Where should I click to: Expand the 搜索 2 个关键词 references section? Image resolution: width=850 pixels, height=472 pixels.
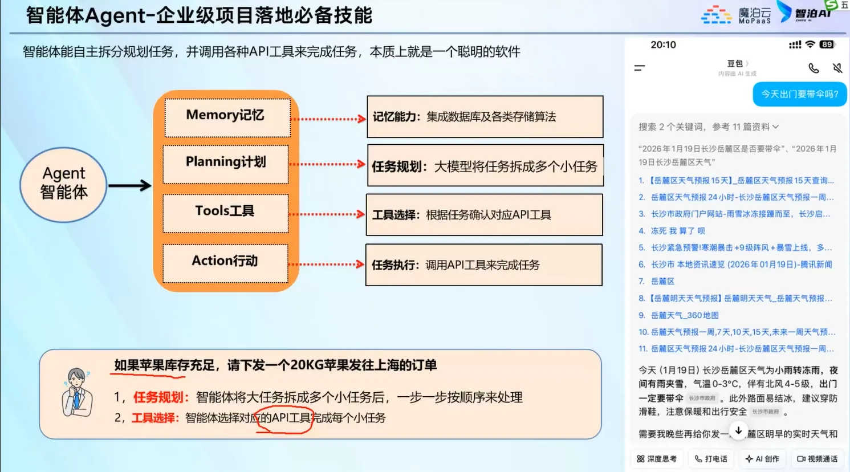pos(708,127)
